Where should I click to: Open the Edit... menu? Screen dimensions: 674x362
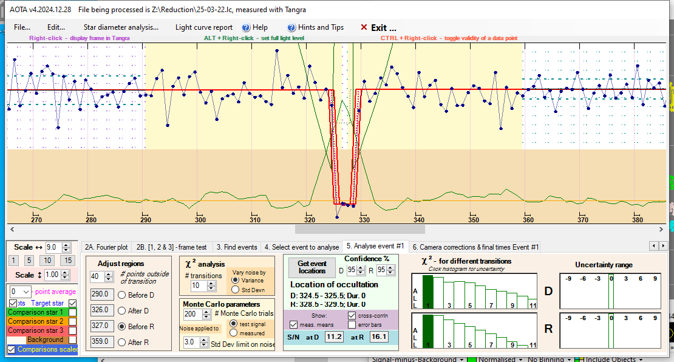click(56, 27)
